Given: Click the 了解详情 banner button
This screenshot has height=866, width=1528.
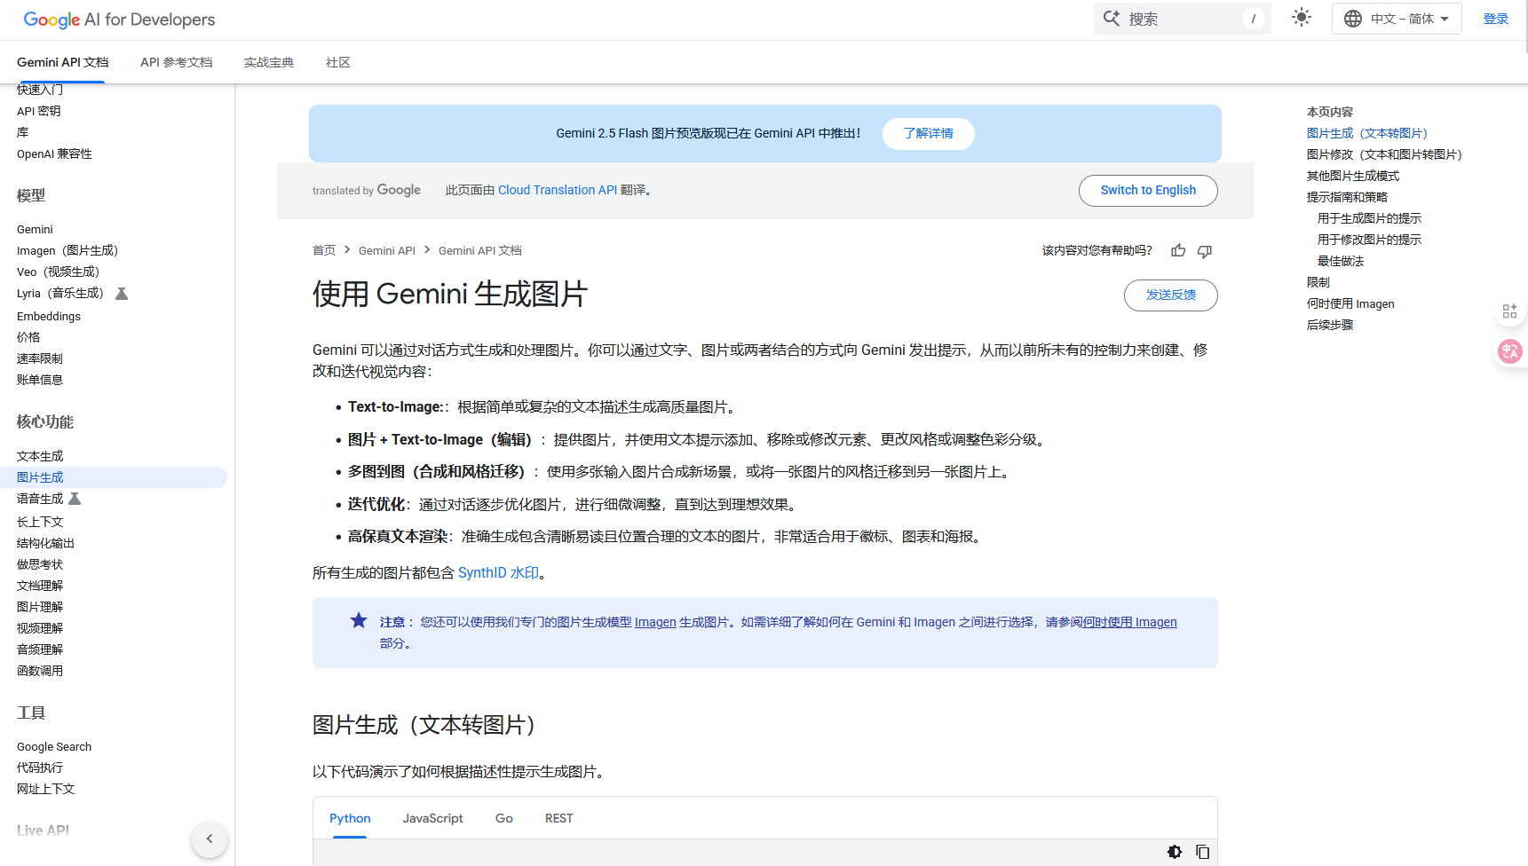Looking at the screenshot, I should pos(929,133).
